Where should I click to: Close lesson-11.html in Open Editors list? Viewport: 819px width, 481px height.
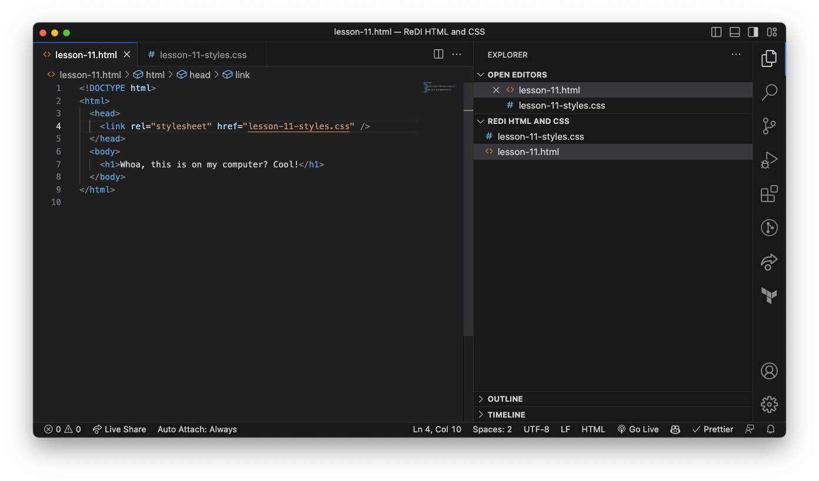coord(496,90)
